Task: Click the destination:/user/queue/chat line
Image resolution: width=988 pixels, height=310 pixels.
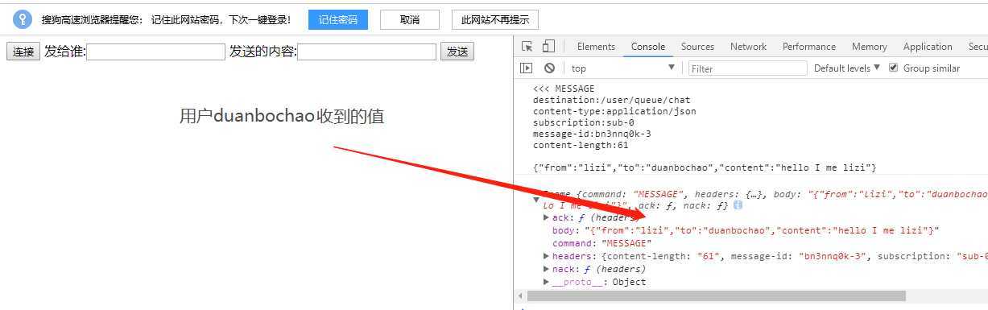Action: tap(612, 100)
